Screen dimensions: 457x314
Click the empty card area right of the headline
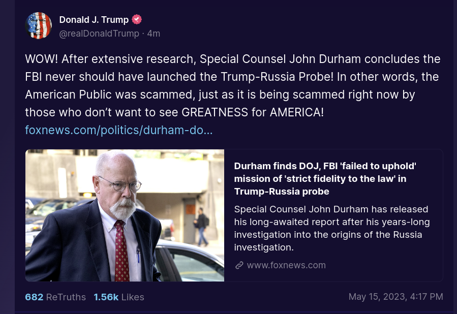pyautogui.click(x=430, y=178)
